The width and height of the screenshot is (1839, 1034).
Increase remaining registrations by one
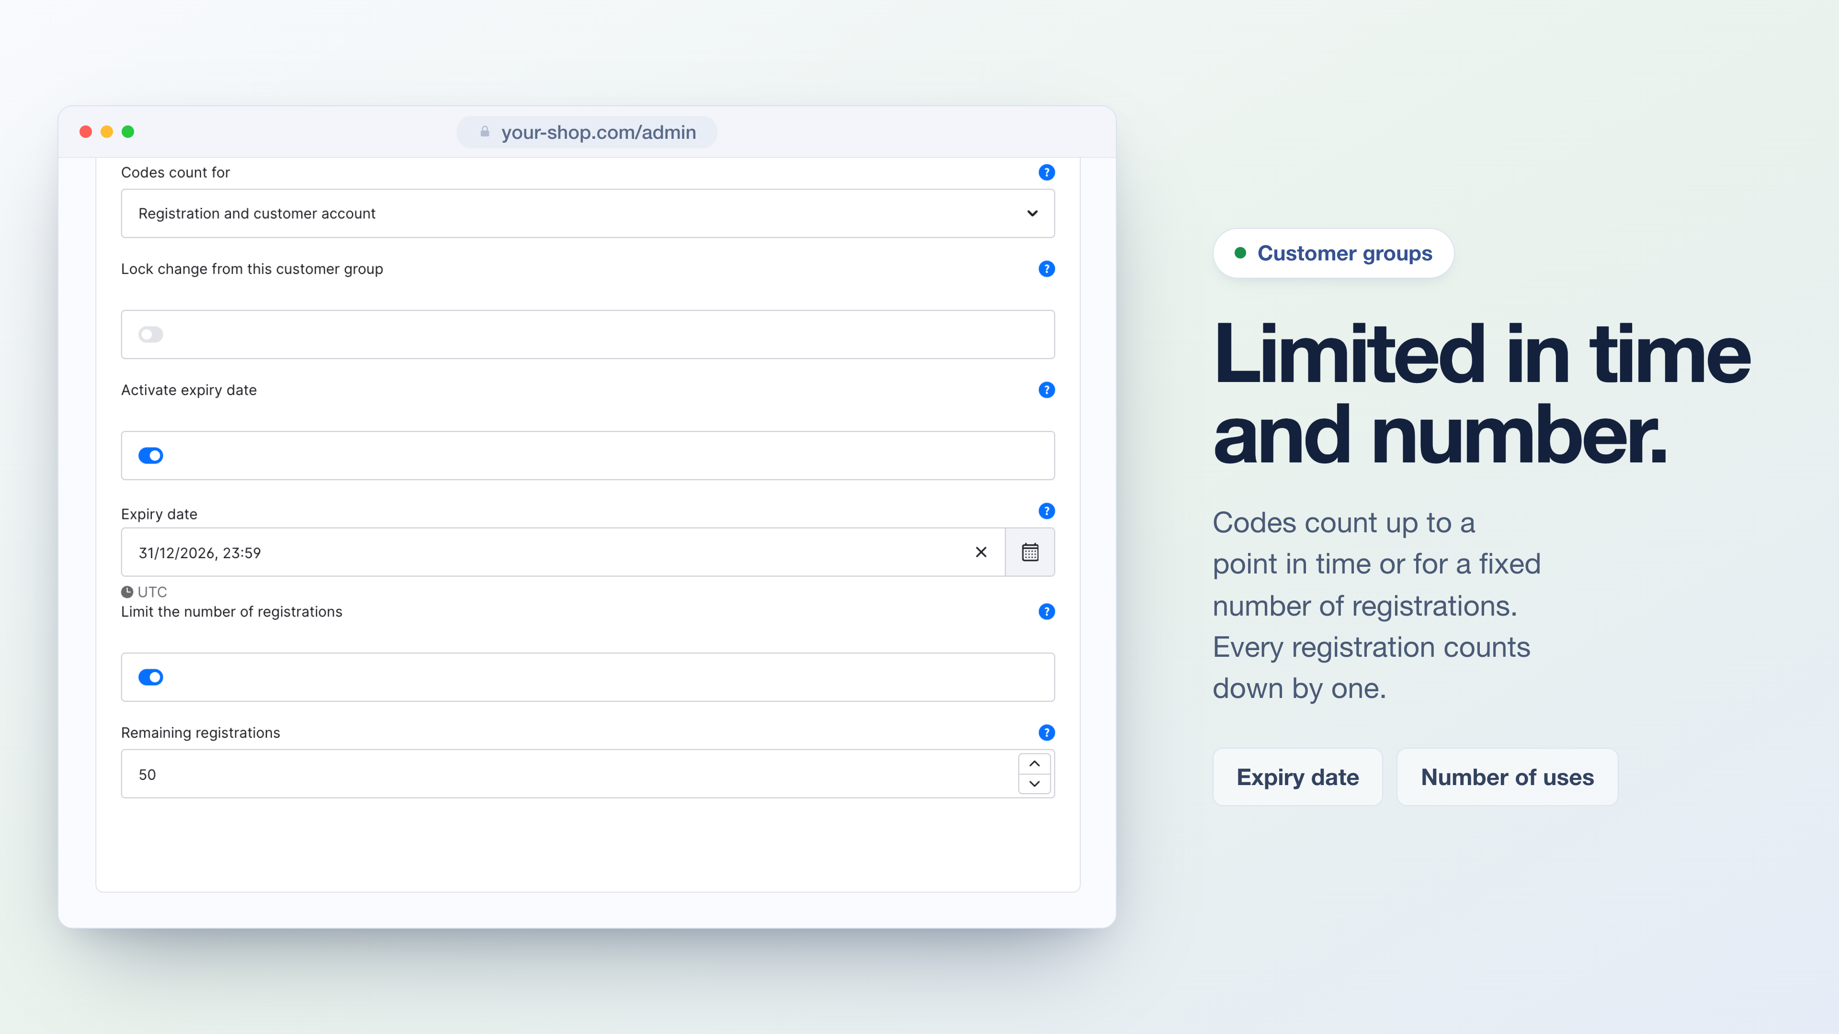pos(1034,764)
